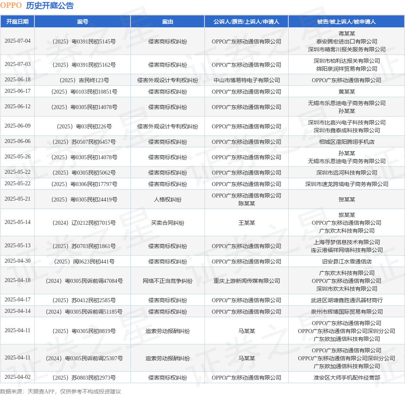This screenshot has height=395, width=405.
Task: Click defendant 深圳市欢太科技有限公司
Action: 346,289
